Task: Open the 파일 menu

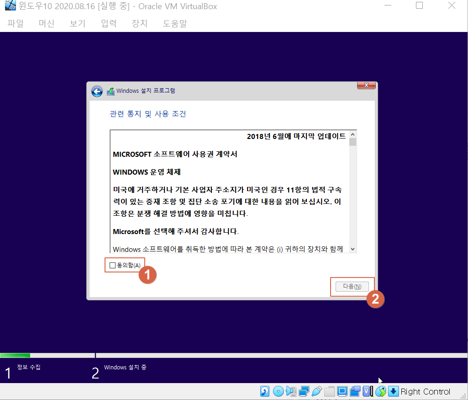Action: point(16,23)
